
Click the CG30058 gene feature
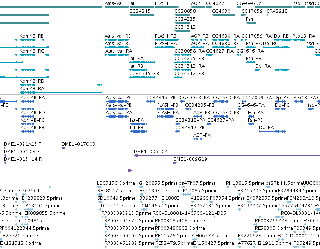(182, 15)
